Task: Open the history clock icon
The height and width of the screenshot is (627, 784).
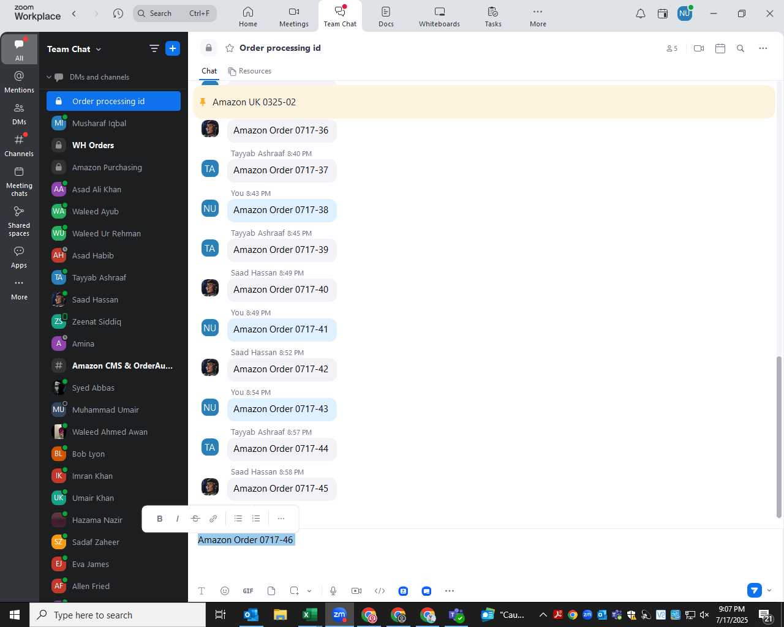Action: (118, 13)
